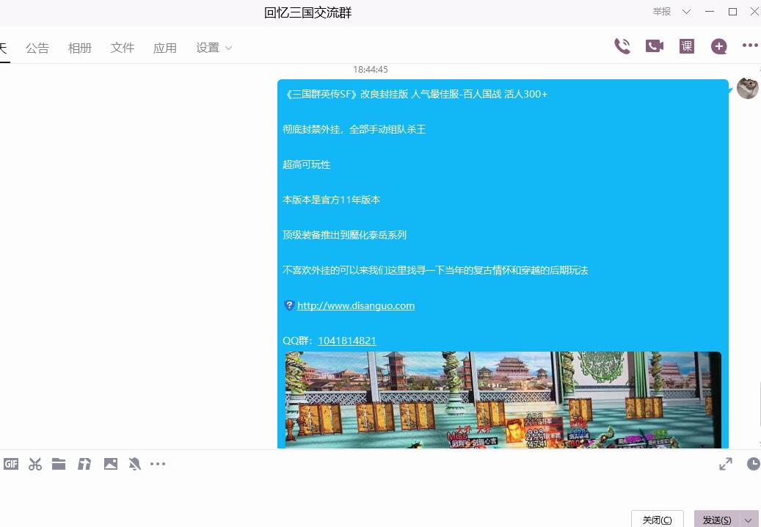Open the group class (课) icon
The width and height of the screenshot is (761, 527).
click(687, 46)
